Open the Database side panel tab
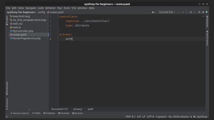214x120 pixels. [x=207, y=21]
